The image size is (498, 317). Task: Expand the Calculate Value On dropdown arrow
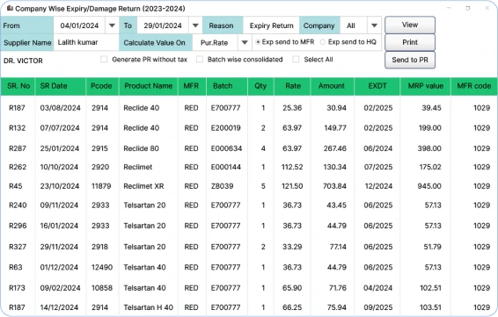point(245,42)
